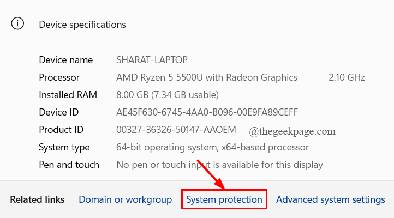
Task: Select the 8.00 GB RAM value
Action: (168, 95)
